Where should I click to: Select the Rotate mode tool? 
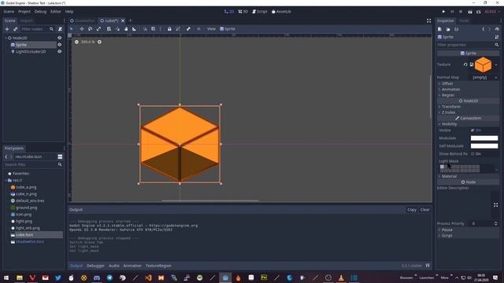90,29
